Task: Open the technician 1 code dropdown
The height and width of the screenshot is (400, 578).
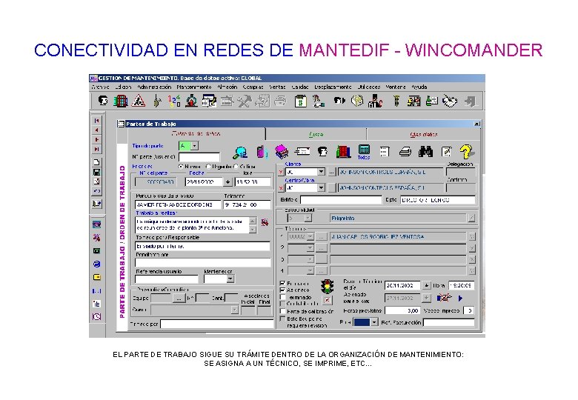Action: tap(310, 236)
